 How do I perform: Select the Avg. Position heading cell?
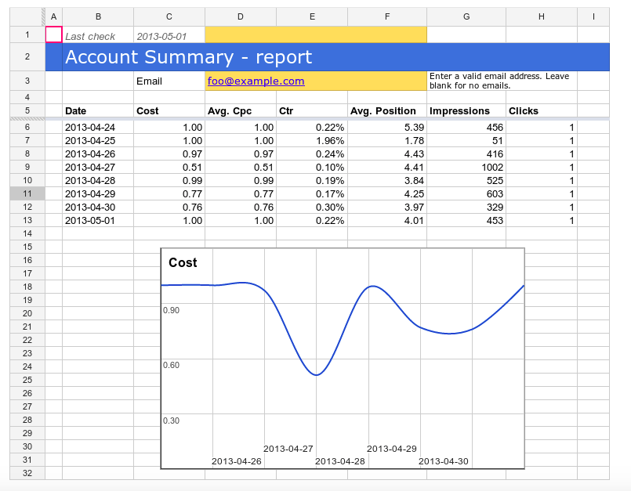pyautogui.click(x=387, y=110)
